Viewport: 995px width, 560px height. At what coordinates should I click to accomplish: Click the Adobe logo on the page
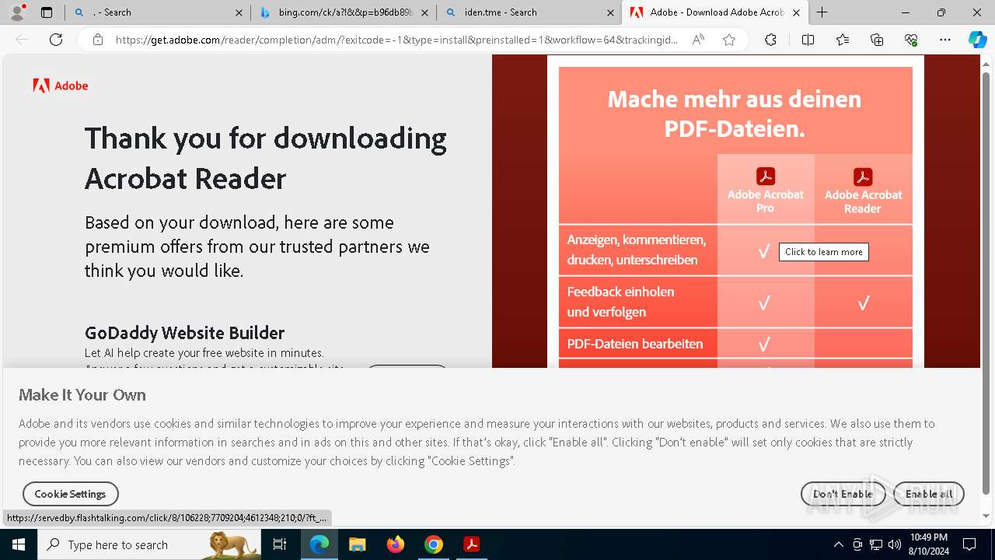(x=61, y=86)
